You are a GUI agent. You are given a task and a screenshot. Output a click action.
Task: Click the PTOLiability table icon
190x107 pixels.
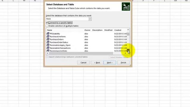pos(48,34)
